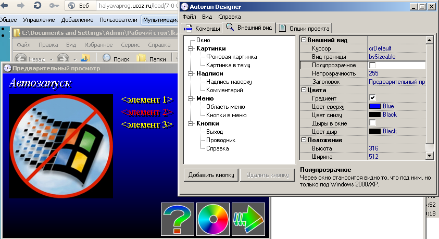The width and height of the screenshot is (439, 239).
Task: Open the Вид menu in Autorun Designer
Action: coord(207,17)
